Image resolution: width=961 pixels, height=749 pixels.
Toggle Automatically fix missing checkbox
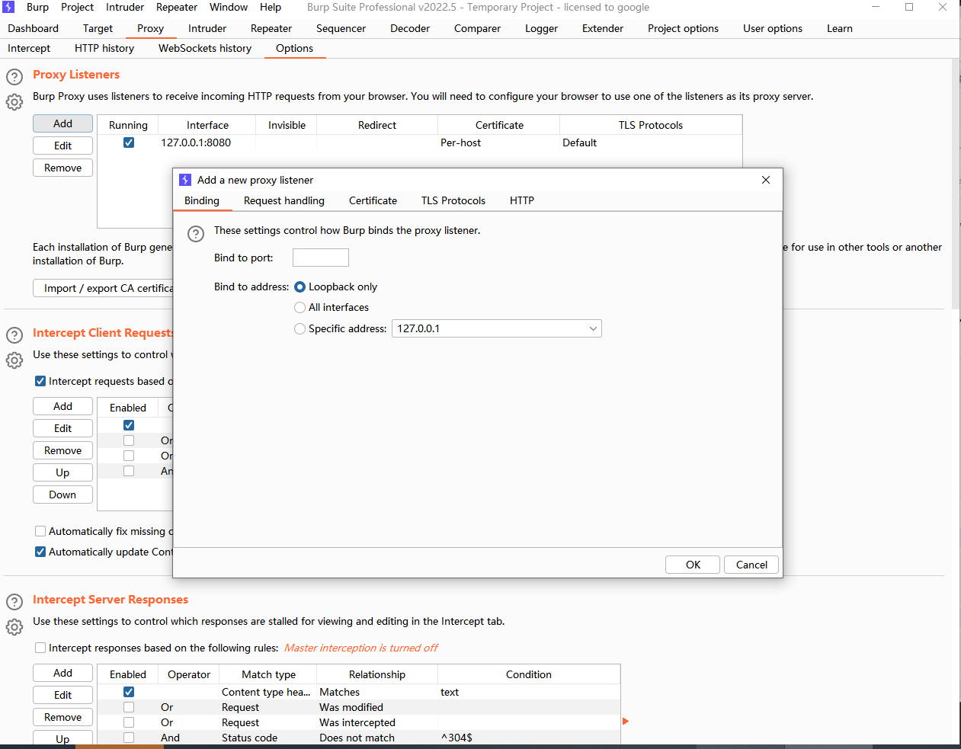point(40,531)
